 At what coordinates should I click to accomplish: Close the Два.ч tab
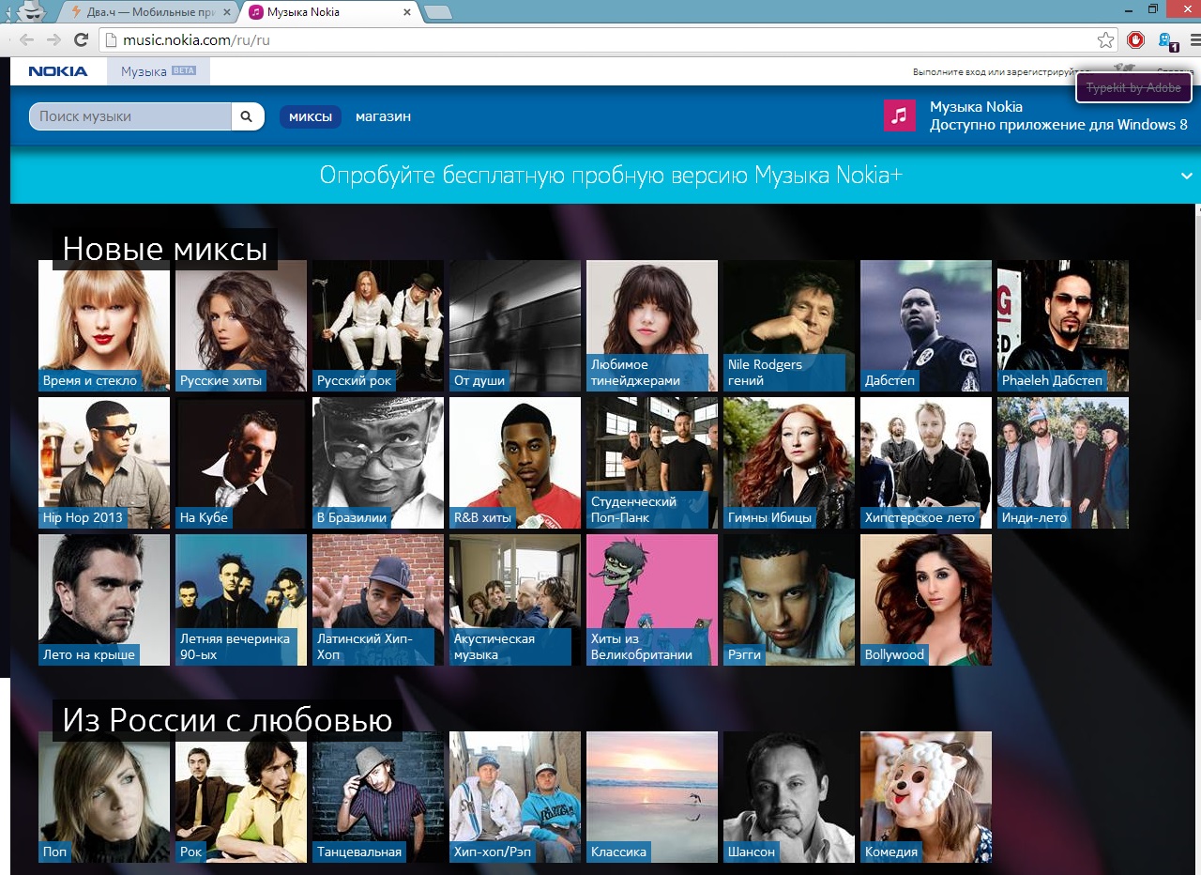point(227,12)
